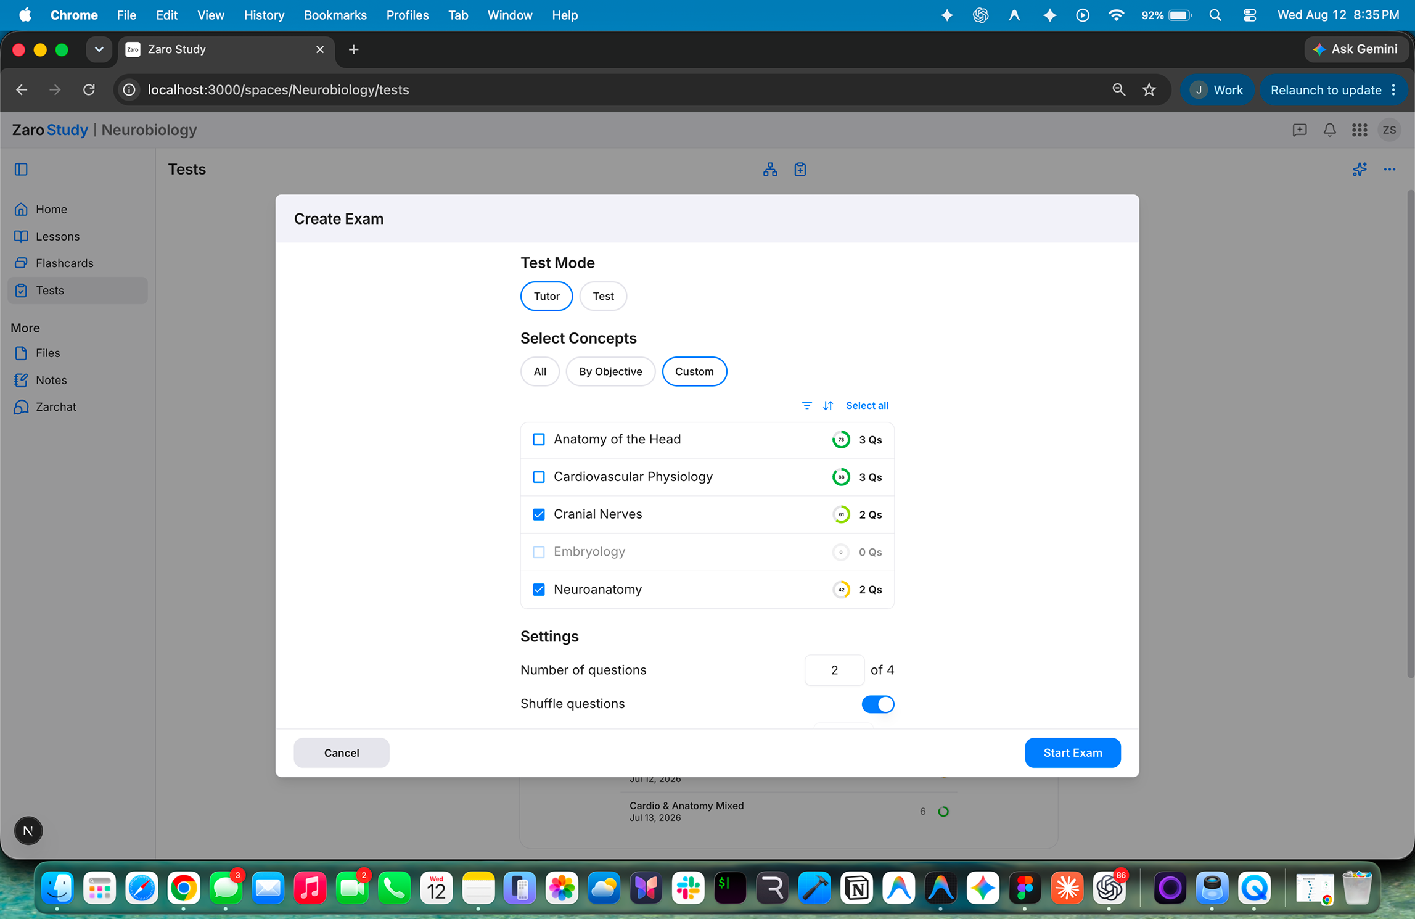Click the Start Exam button
Image resolution: width=1415 pixels, height=919 pixels.
(1072, 753)
